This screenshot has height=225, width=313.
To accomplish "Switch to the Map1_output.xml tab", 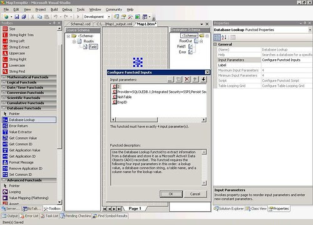I will click(115, 24).
